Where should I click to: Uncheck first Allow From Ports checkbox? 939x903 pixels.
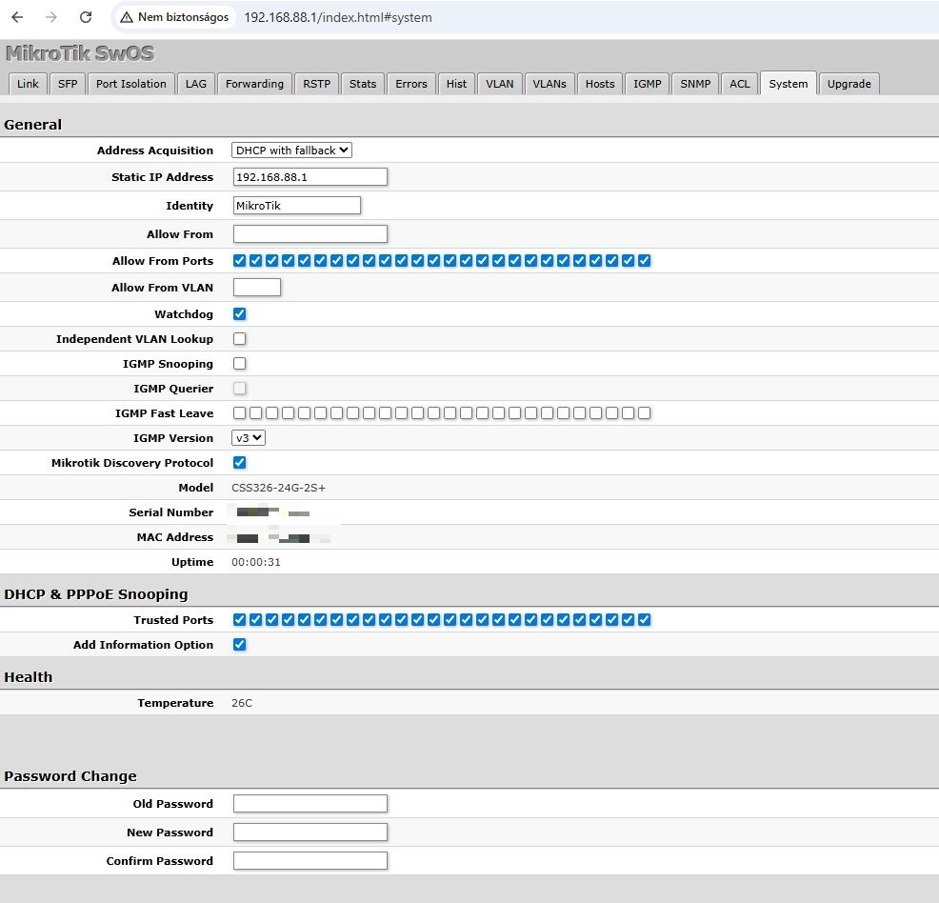[240, 260]
